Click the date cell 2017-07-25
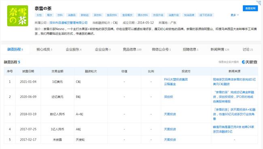The image size is (263, 149). tap(28, 129)
